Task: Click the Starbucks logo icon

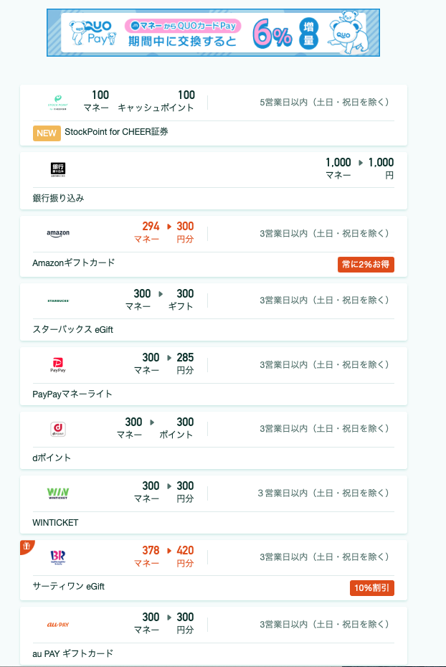Action: coord(58,301)
